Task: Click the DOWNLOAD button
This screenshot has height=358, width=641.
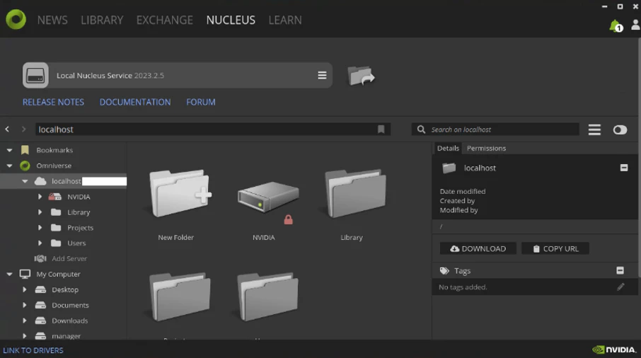Action: [478, 248]
